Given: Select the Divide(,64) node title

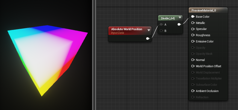Looking at the screenshot, I should [168, 18].
